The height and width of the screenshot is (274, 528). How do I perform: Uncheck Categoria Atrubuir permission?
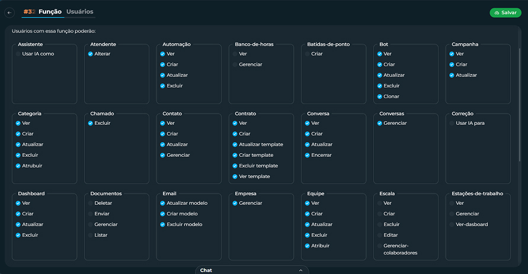coord(18,166)
